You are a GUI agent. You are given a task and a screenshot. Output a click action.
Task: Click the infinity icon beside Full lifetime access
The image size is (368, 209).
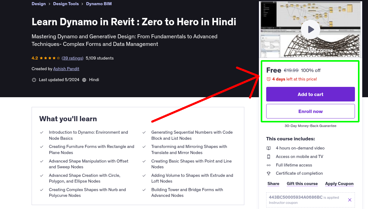pyautogui.click(x=269, y=165)
